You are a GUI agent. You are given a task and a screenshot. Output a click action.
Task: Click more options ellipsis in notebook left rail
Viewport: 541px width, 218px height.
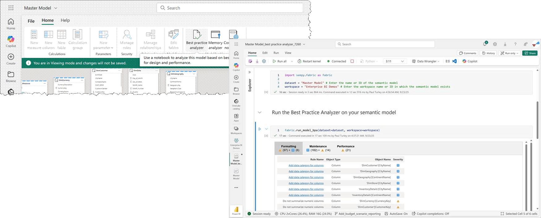pos(236,188)
